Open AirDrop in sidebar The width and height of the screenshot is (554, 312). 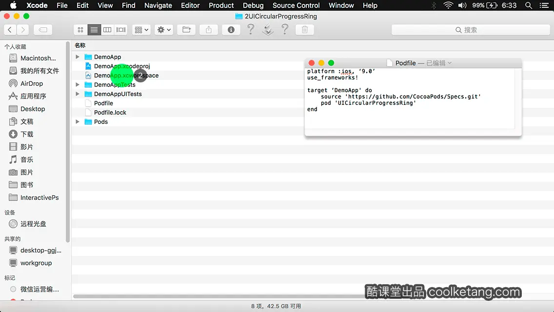pos(26,83)
